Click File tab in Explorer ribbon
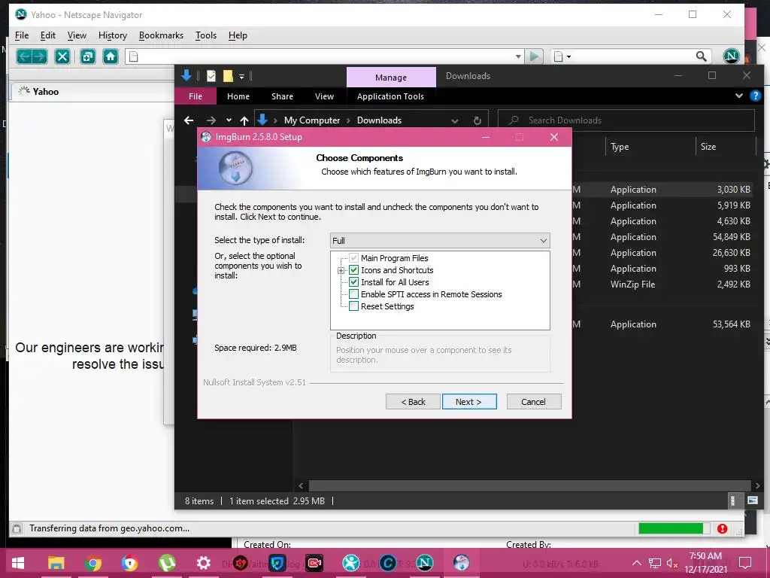770x578 pixels. click(196, 96)
